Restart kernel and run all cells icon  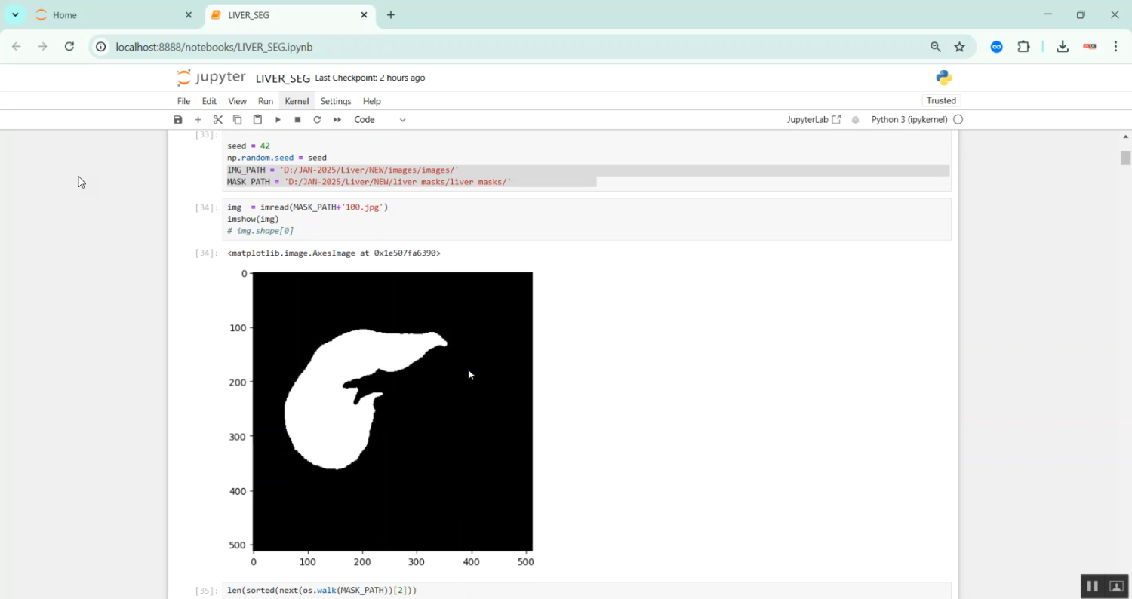pyautogui.click(x=337, y=120)
